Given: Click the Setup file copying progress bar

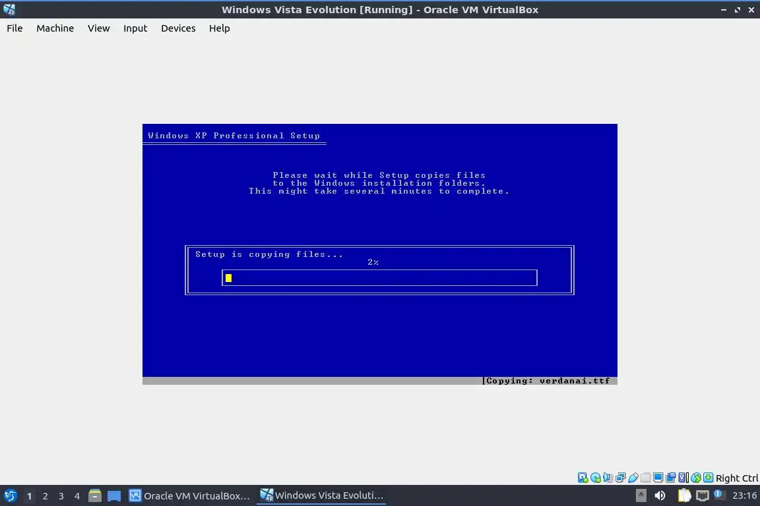Looking at the screenshot, I should tap(379, 277).
